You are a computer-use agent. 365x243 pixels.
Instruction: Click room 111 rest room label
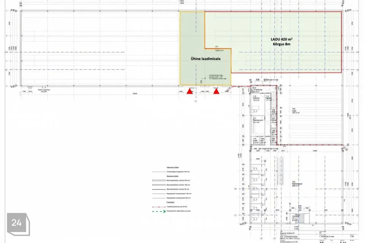click(256, 121)
